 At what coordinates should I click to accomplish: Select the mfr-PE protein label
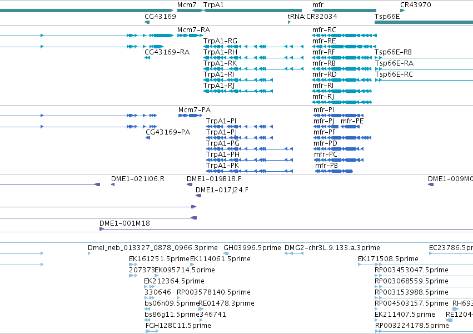point(352,121)
